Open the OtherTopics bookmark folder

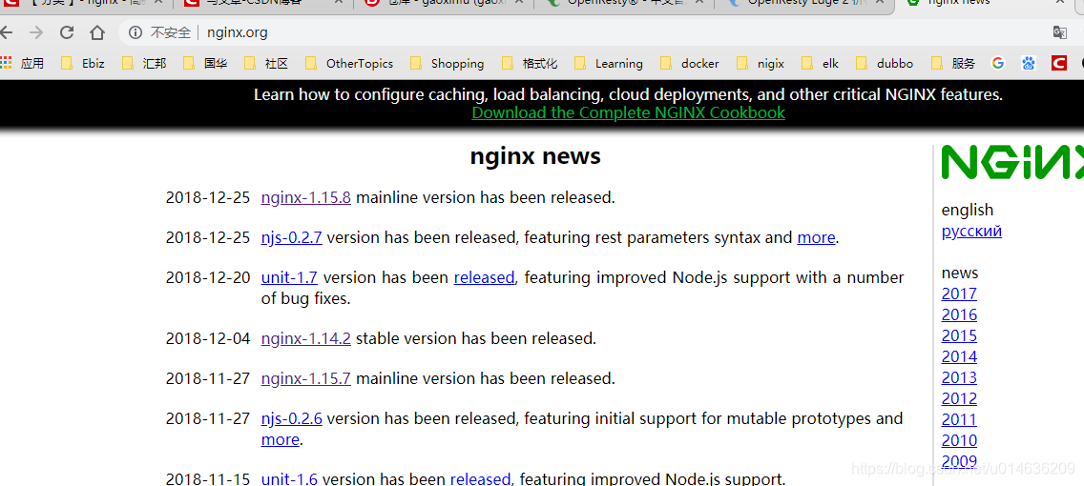349,64
